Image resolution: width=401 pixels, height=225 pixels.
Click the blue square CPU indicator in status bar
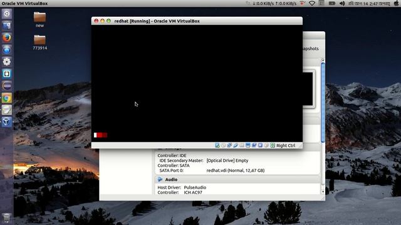(260, 146)
